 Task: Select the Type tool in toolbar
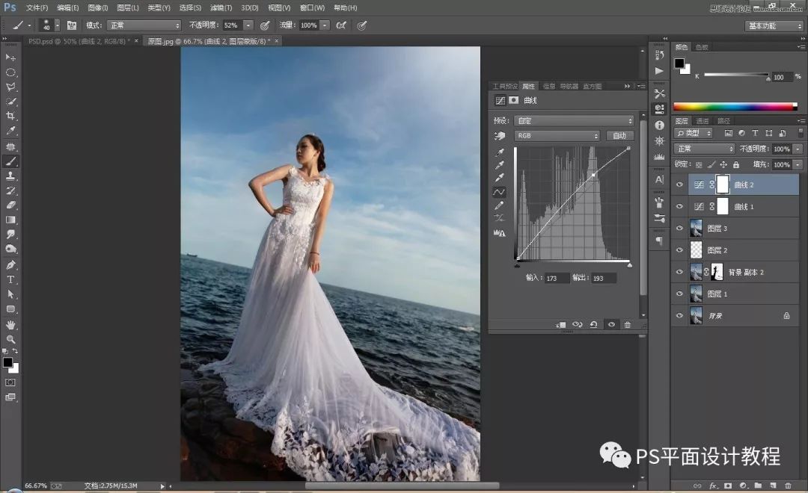(x=11, y=279)
